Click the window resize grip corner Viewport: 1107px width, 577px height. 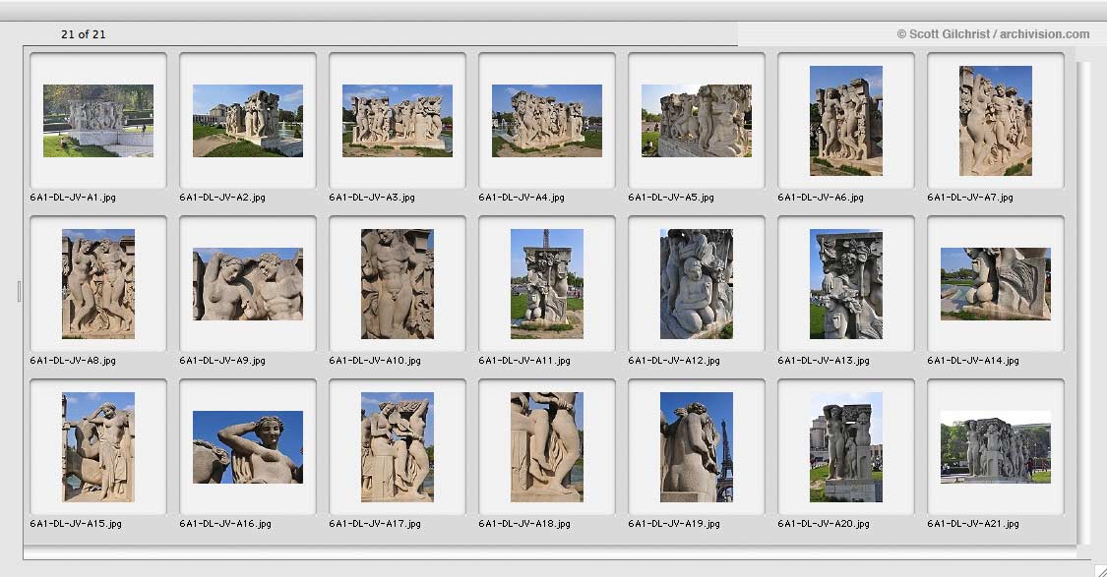click(x=1101, y=571)
